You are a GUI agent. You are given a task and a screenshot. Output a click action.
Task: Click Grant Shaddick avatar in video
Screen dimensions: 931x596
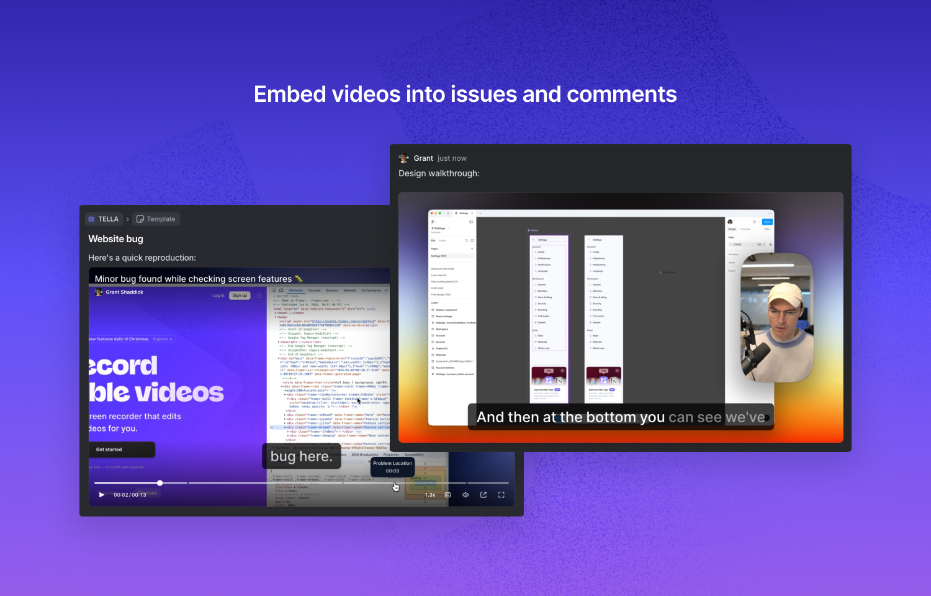click(x=99, y=292)
